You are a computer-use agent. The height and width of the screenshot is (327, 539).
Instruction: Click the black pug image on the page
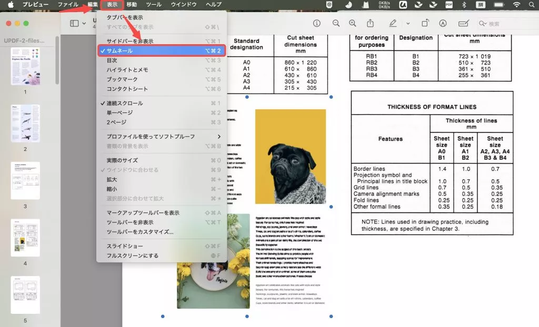[291, 157]
